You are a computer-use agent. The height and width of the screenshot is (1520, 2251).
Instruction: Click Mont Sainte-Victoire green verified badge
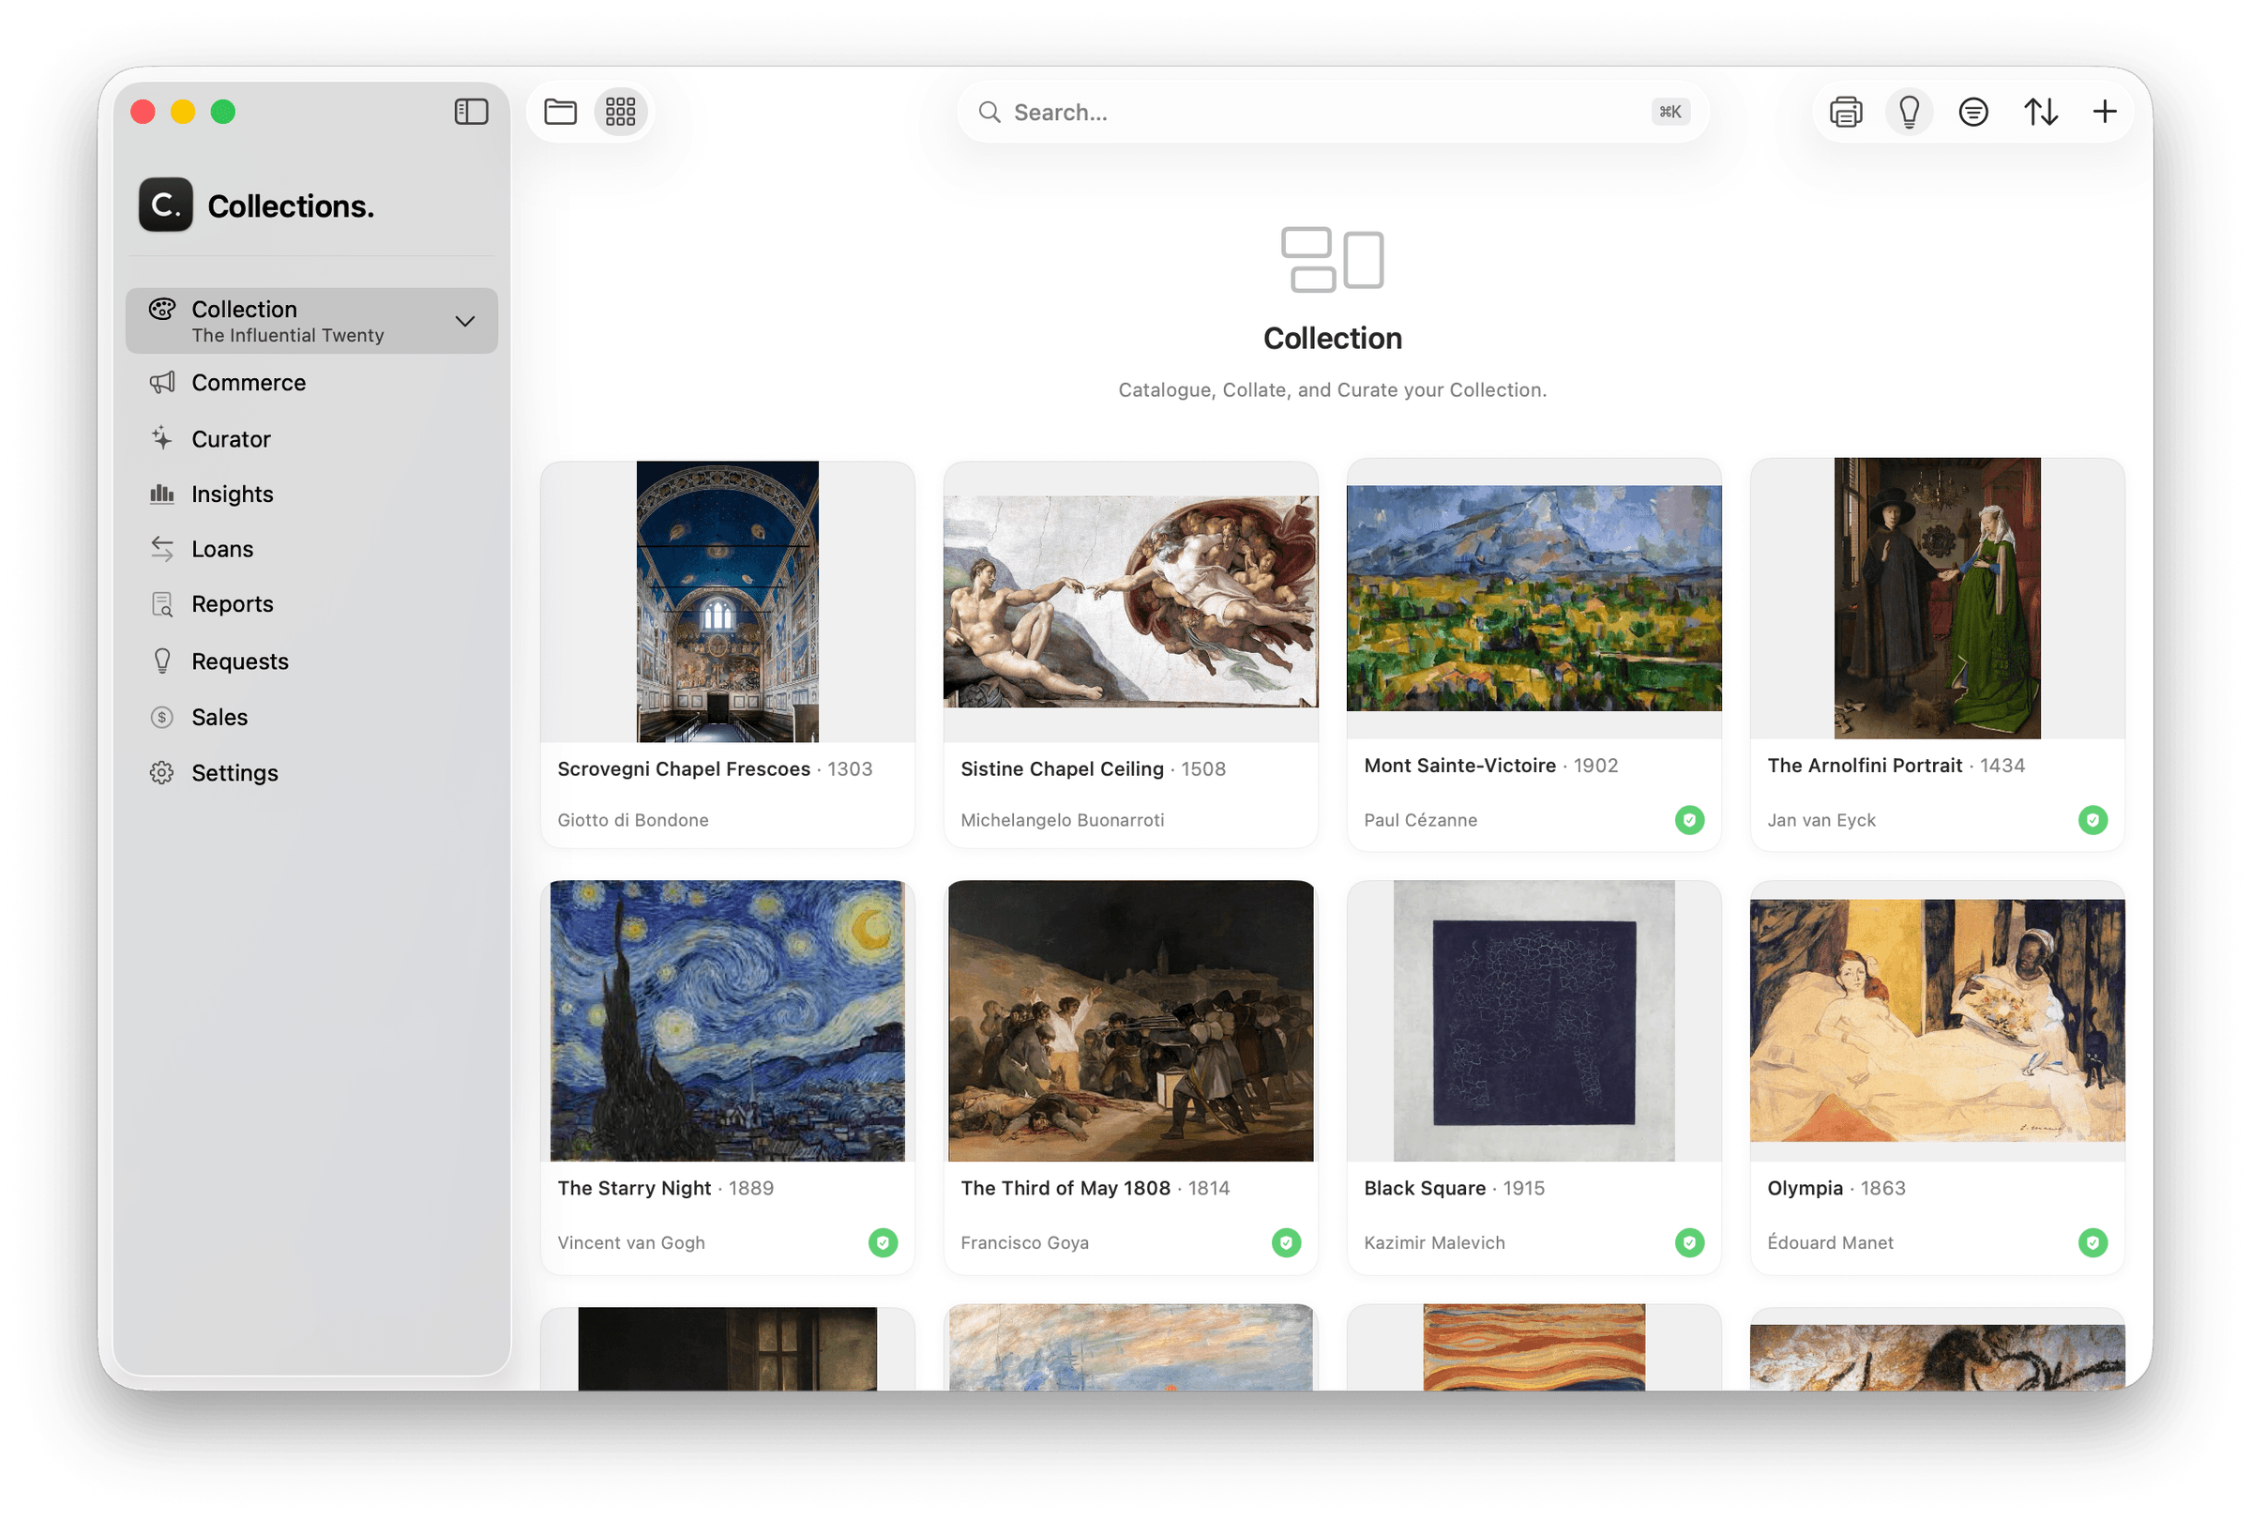1689,821
